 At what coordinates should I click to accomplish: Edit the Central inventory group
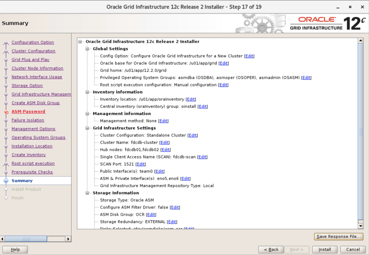click(x=203, y=107)
